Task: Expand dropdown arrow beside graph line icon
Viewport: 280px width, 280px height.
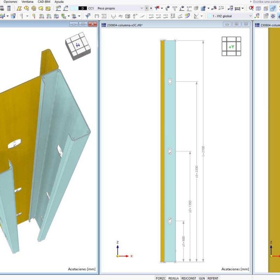Action: pos(202,16)
